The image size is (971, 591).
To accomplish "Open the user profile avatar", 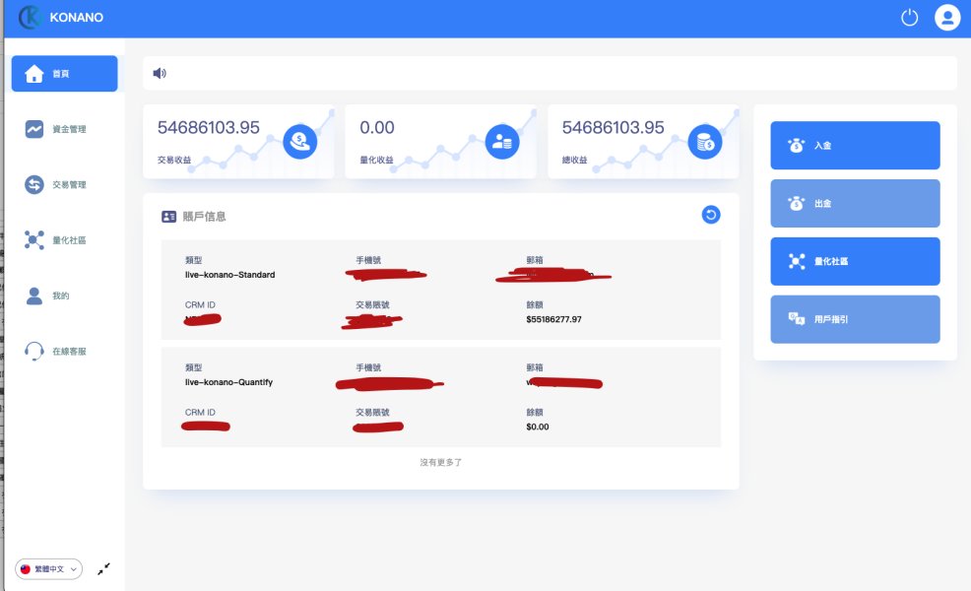I will (x=946, y=18).
